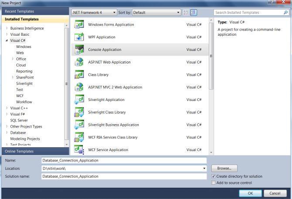Image resolution: width=292 pixels, height=199 pixels.
Task: Click the Class Library template icon
Action: point(79,74)
